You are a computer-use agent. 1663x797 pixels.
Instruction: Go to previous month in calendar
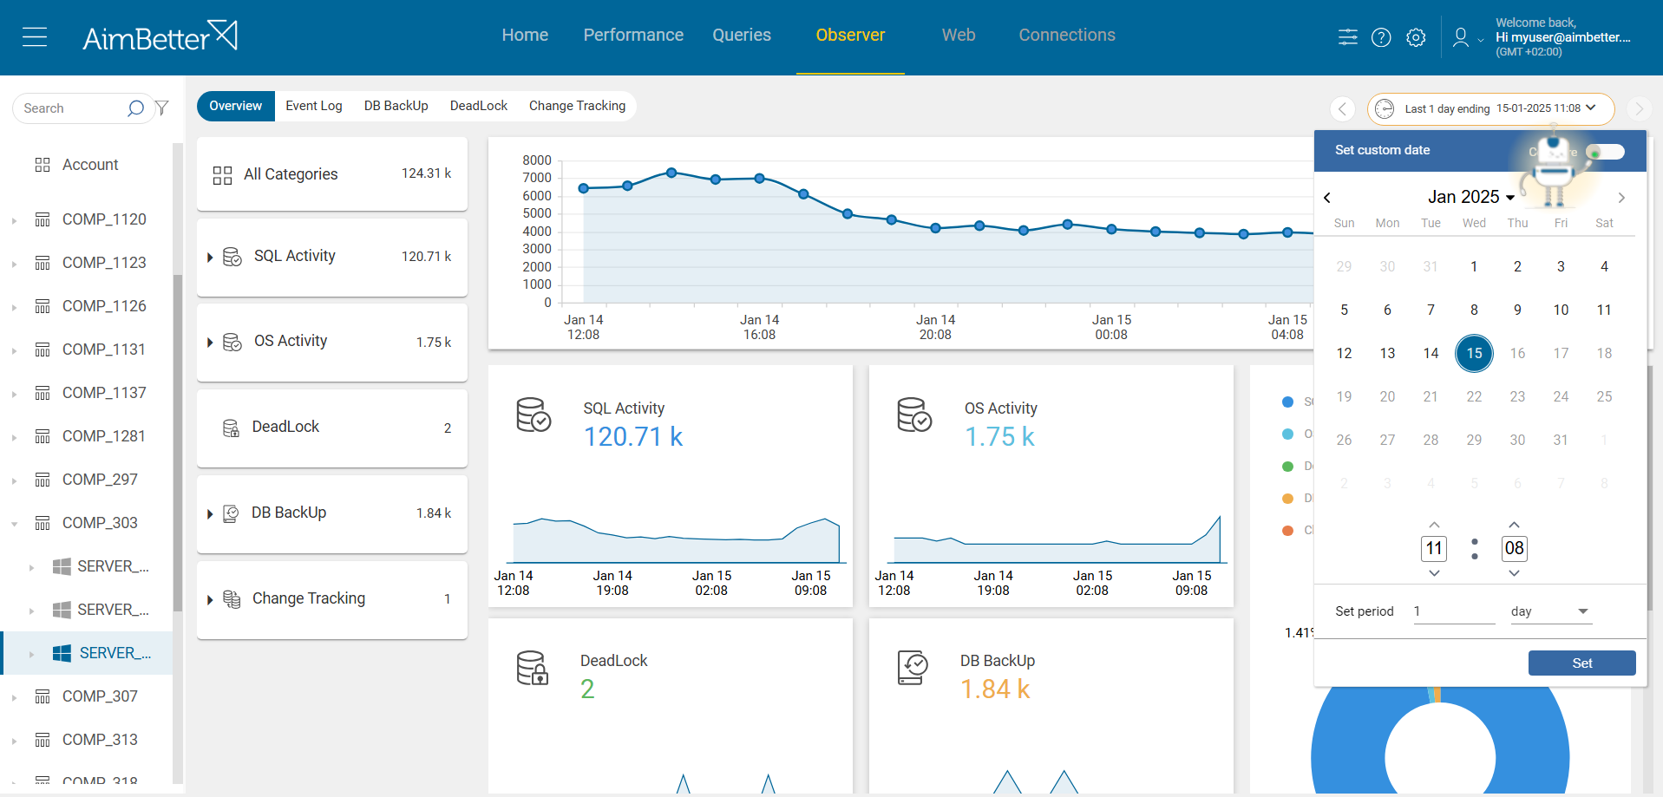pos(1327,198)
